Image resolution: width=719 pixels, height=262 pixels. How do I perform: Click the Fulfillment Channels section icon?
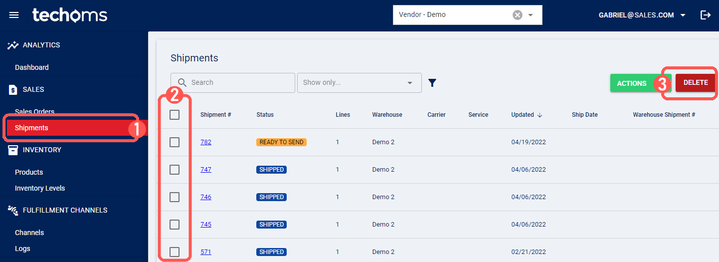point(13,210)
